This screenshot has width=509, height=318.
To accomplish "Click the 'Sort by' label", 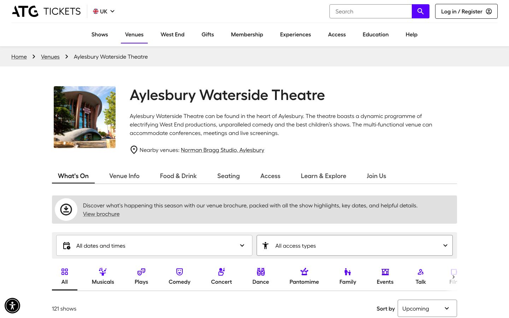I will (x=386, y=308).
